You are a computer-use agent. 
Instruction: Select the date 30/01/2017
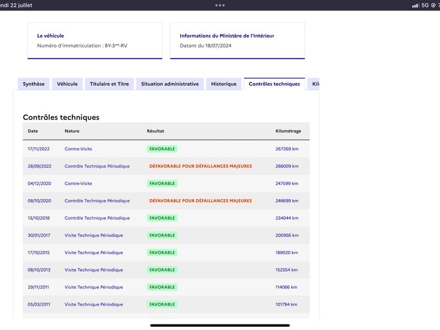[38, 235]
